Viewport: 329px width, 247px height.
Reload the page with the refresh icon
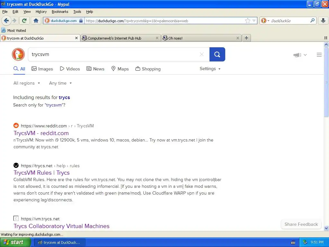pos(24,21)
